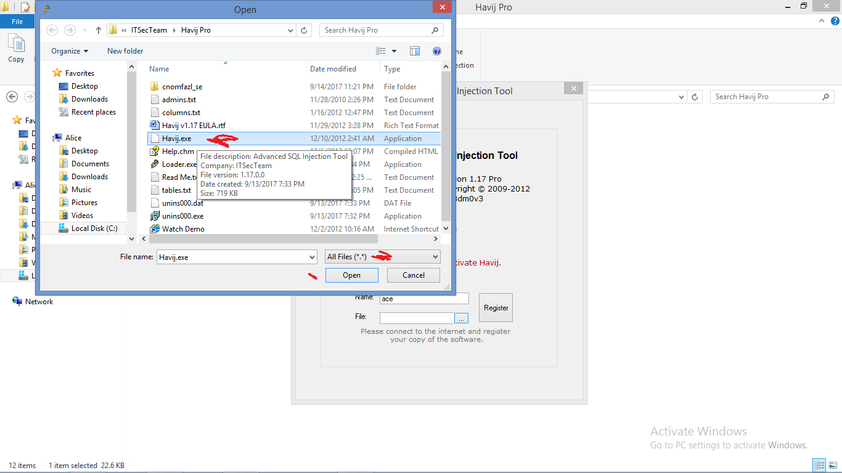
Task: Collapse the Explorer ribbon chevron
Action: coord(820,20)
